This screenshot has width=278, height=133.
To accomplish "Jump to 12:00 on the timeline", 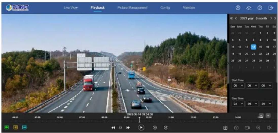I will point(193,117).
